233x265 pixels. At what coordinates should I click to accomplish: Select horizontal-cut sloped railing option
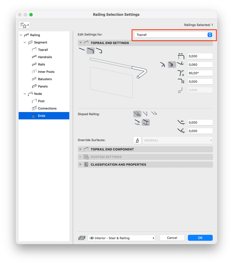coord(154,113)
